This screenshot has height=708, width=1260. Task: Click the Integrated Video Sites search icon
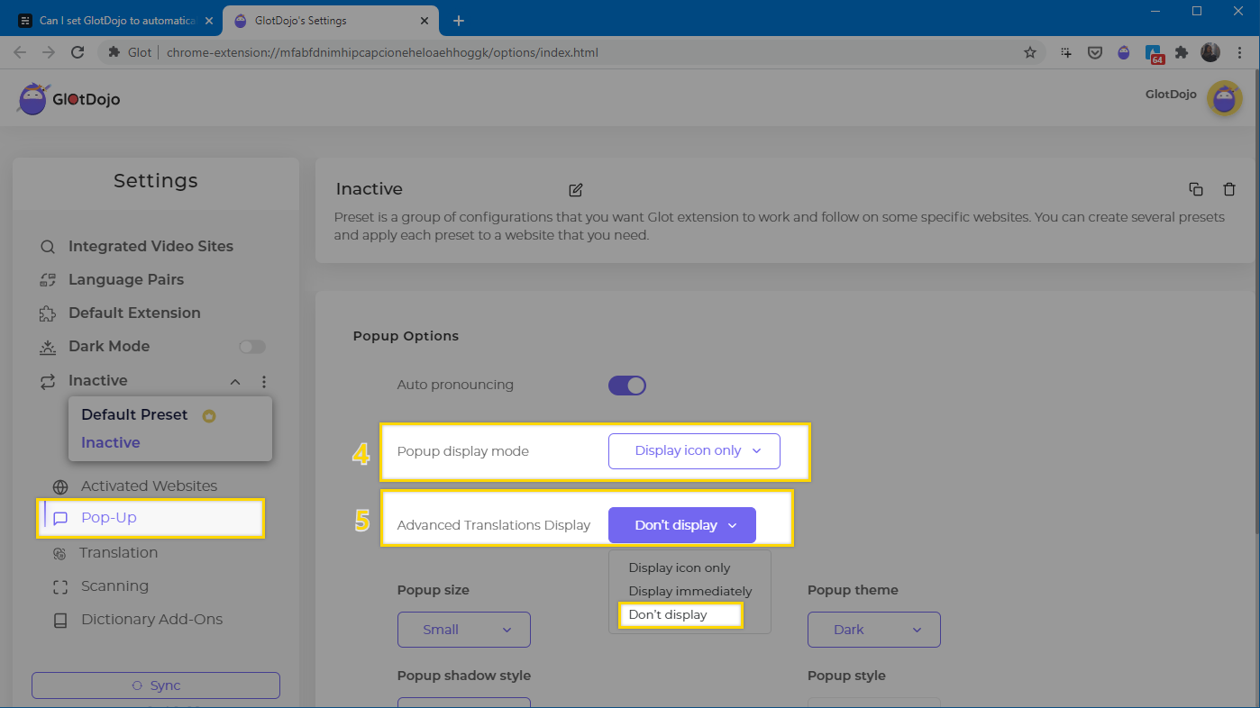pos(48,247)
